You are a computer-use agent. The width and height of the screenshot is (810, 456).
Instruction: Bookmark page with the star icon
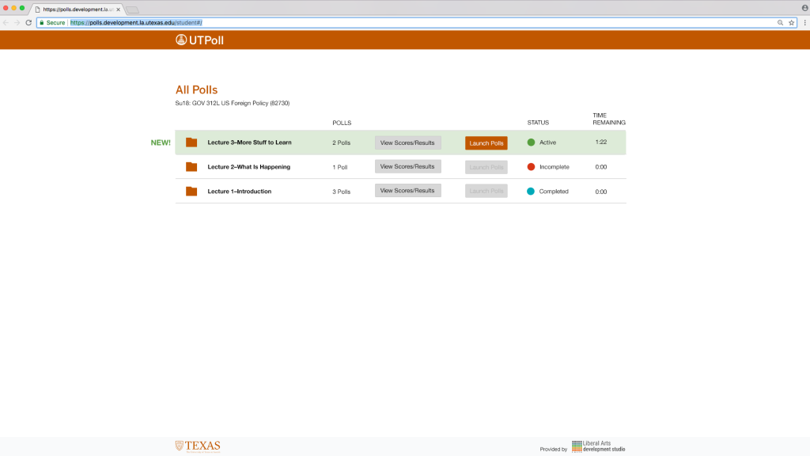click(791, 23)
